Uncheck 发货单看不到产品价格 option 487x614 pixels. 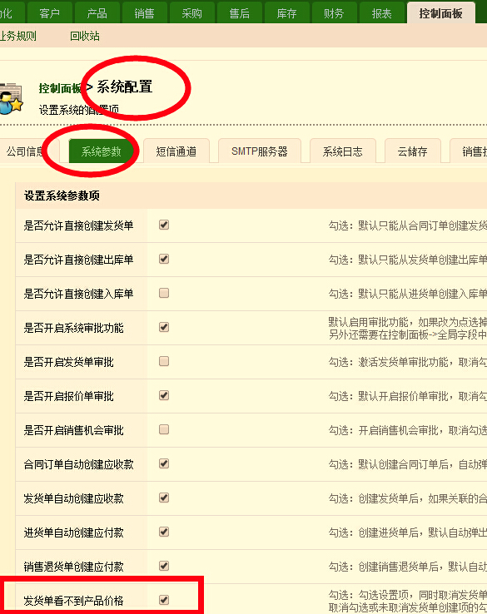coord(164,600)
